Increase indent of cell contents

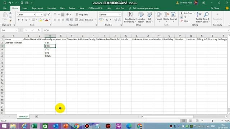click(72, 20)
